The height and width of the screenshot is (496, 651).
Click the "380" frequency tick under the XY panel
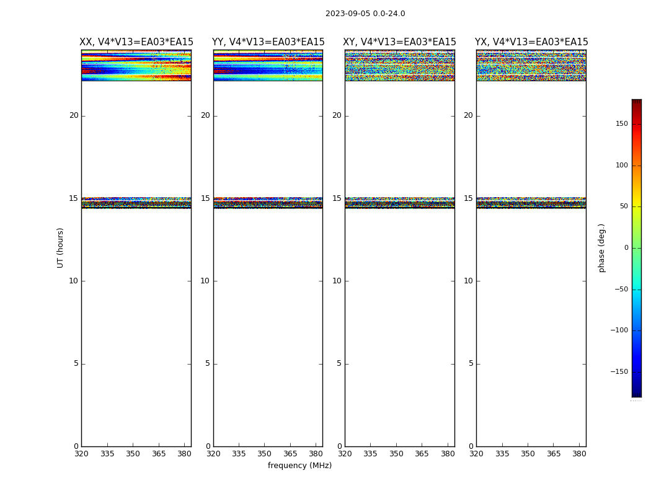pyautogui.click(x=448, y=454)
